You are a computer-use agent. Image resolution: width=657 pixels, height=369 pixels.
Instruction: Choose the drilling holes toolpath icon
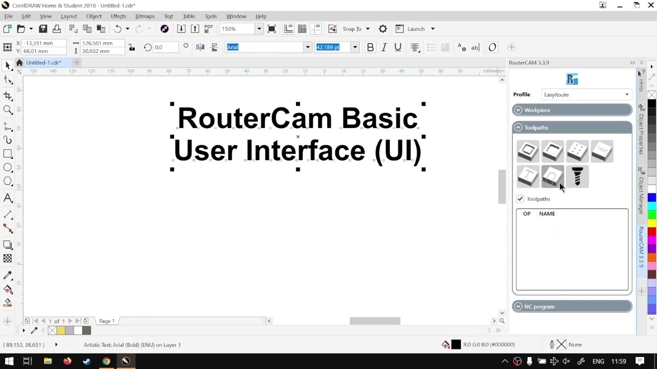[577, 152]
